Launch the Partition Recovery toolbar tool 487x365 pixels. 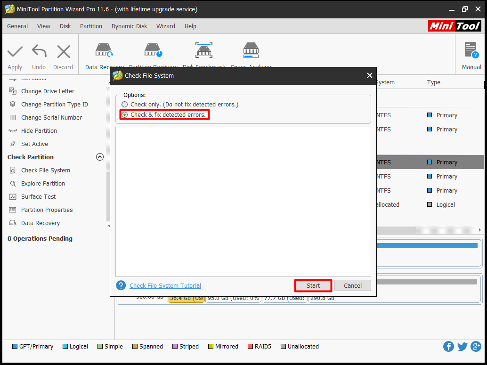(x=153, y=50)
